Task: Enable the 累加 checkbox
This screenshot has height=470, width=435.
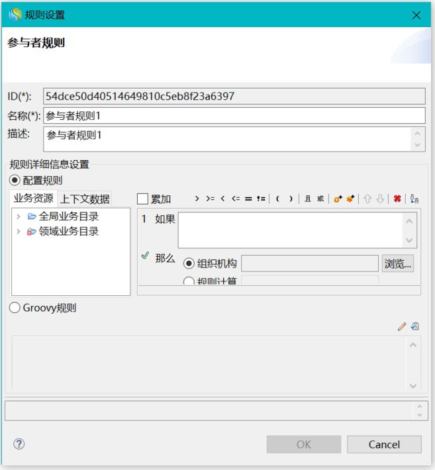Action: click(x=143, y=199)
